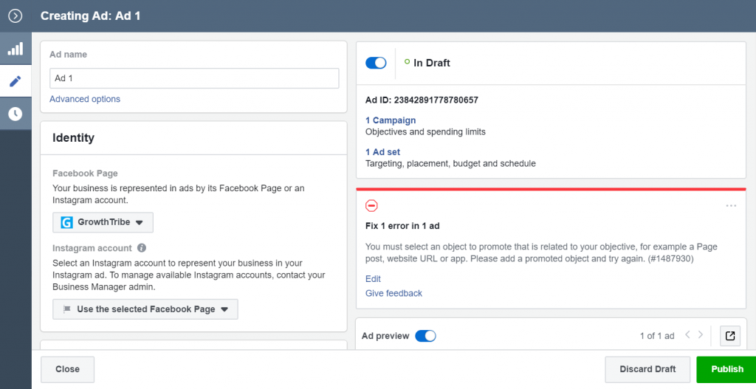Open the clock history icon
The image size is (756, 389).
tap(16, 114)
